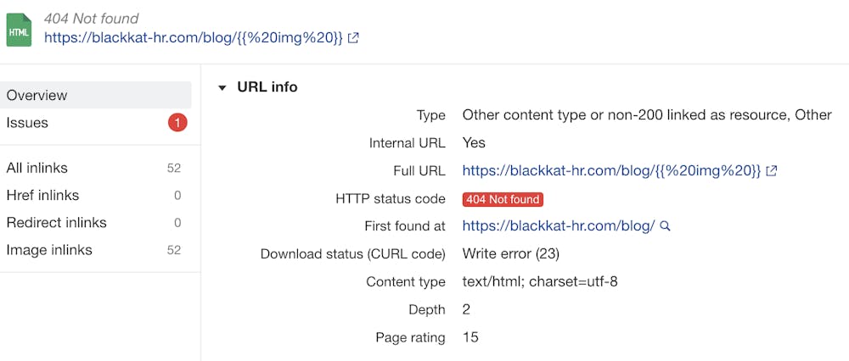The height and width of the screenshot is (361, 849).
Task: Open Href inlinks section
Action: click(x=42, y=195)
